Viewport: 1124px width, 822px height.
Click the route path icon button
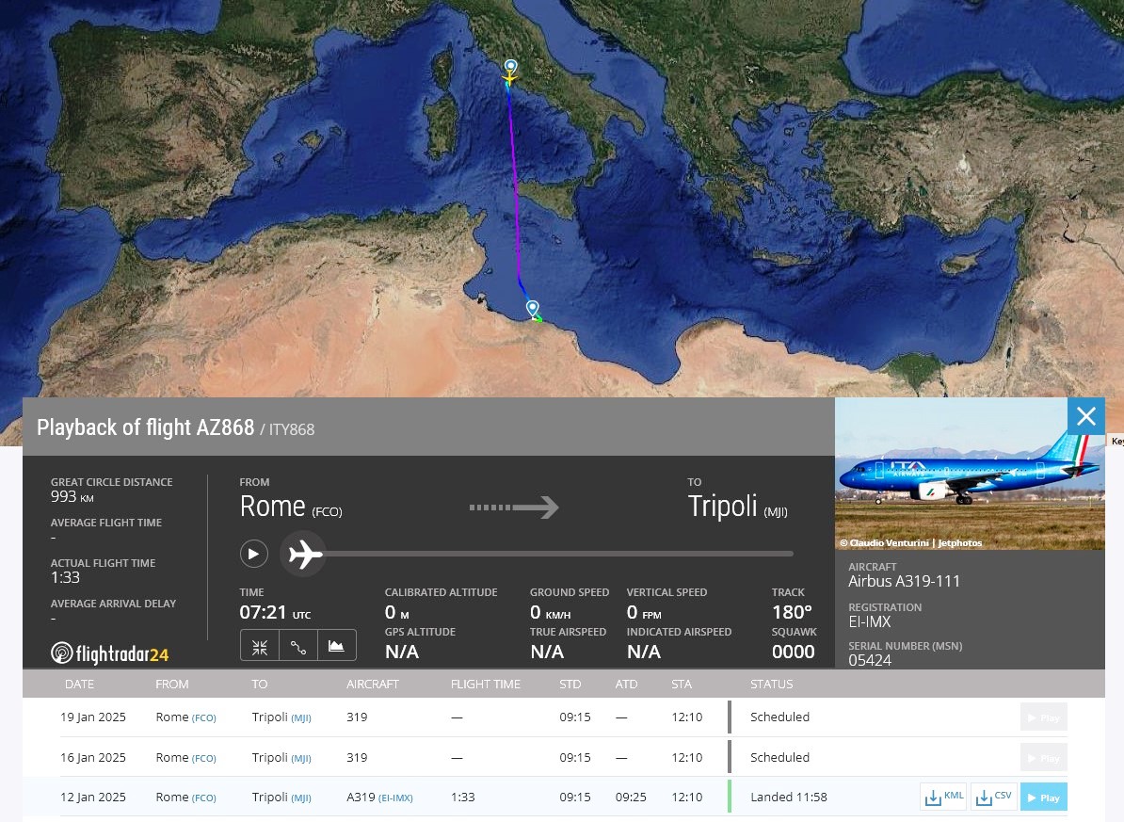[298, 647]
